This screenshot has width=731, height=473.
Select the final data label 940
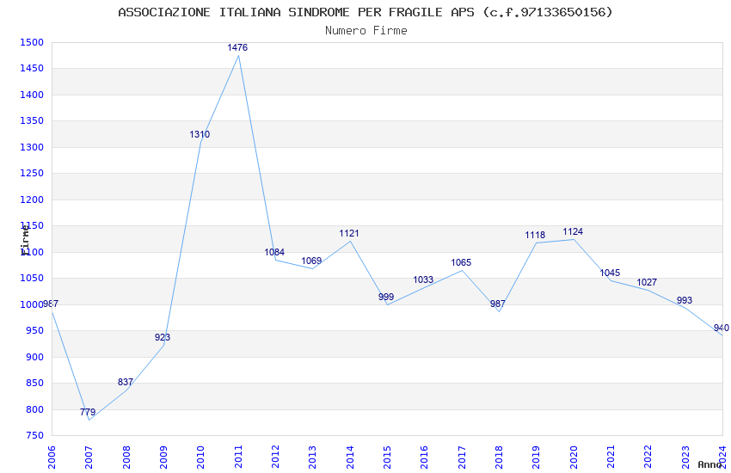(722, 328)
